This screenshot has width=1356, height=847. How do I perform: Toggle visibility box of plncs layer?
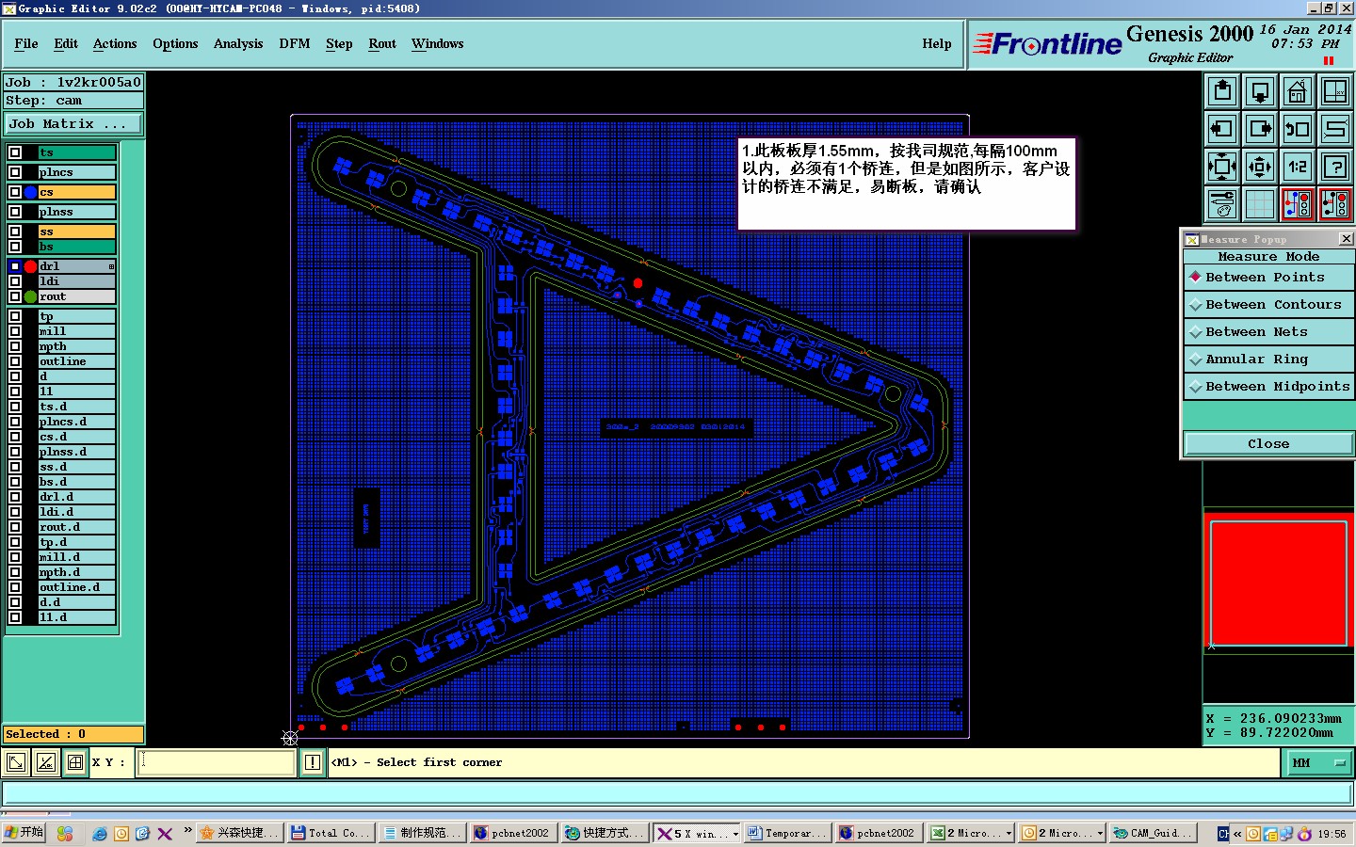point(15,172)
